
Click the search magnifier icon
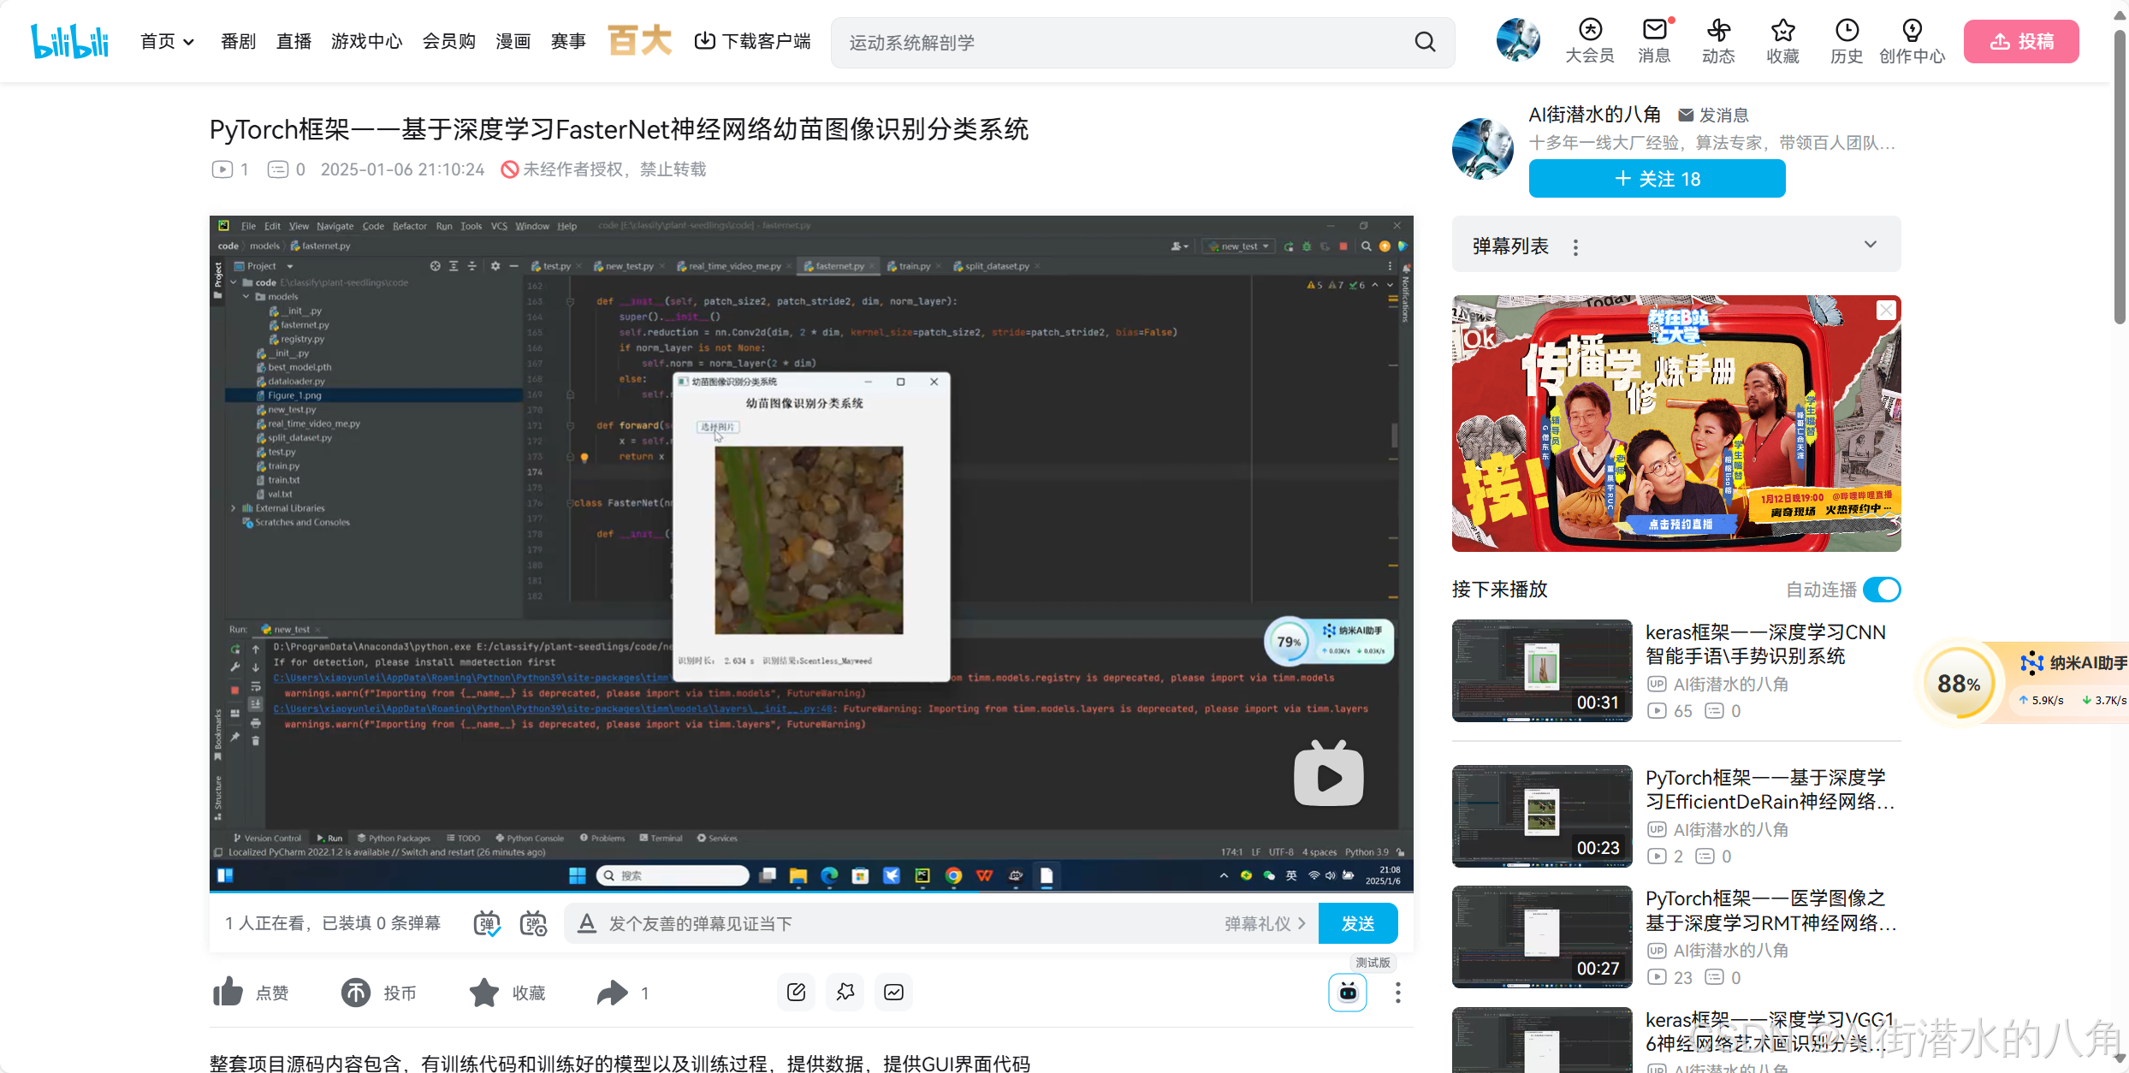point(1425,42)
